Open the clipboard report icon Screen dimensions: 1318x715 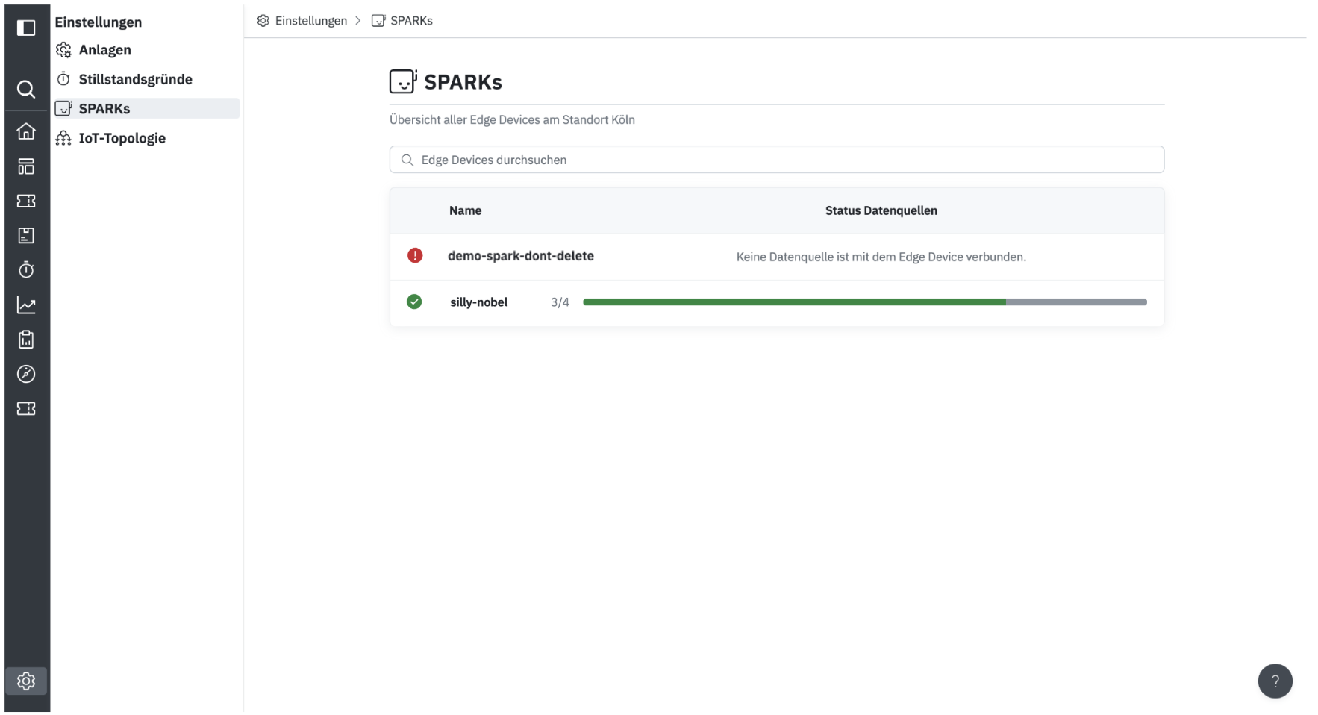click(26, 340)
